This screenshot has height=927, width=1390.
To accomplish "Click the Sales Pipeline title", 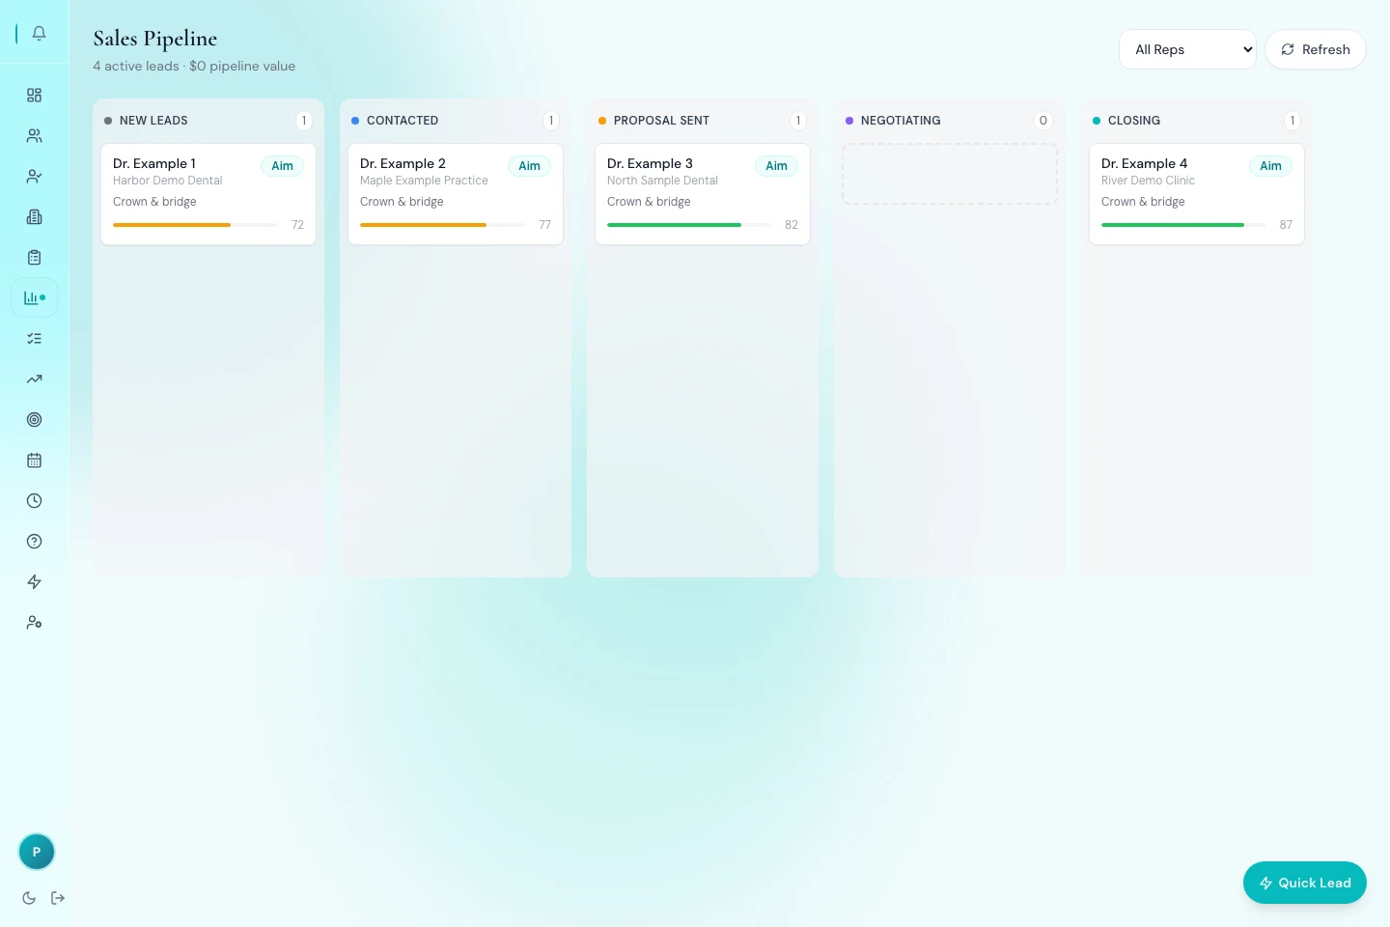I will pos(155,39).
